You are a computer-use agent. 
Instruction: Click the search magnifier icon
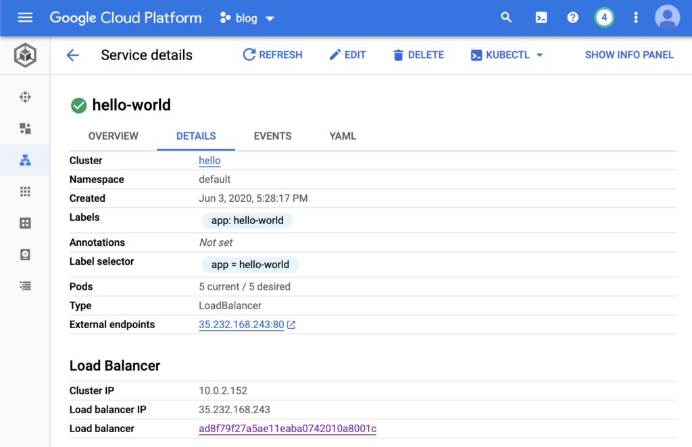(506, 18)
